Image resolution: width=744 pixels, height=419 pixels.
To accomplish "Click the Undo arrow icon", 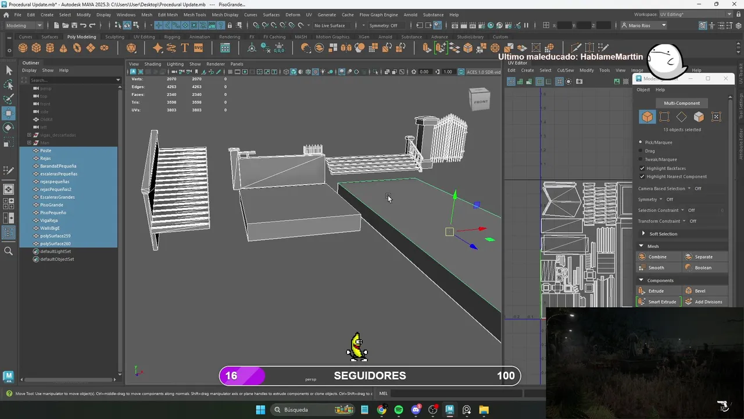I will (x=83, y=26).
